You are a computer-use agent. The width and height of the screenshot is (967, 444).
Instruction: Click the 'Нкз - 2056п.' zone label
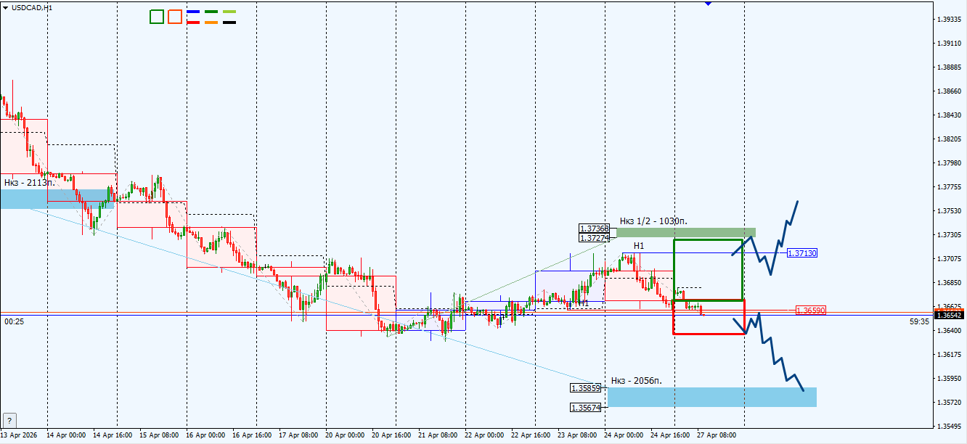637,381
